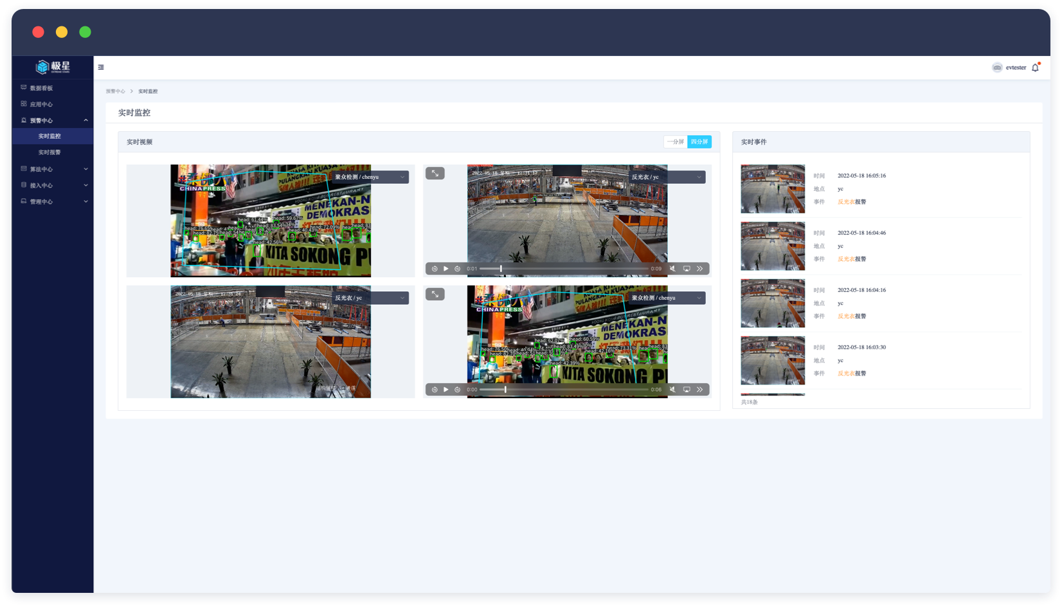1062x607 pixels.
Task: Open the top-left video 聚众检测 / chenyu dropdown
Action: pyautogui.click(x=370, y=177)
